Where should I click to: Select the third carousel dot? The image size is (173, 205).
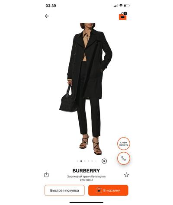[x=85, y=161]
